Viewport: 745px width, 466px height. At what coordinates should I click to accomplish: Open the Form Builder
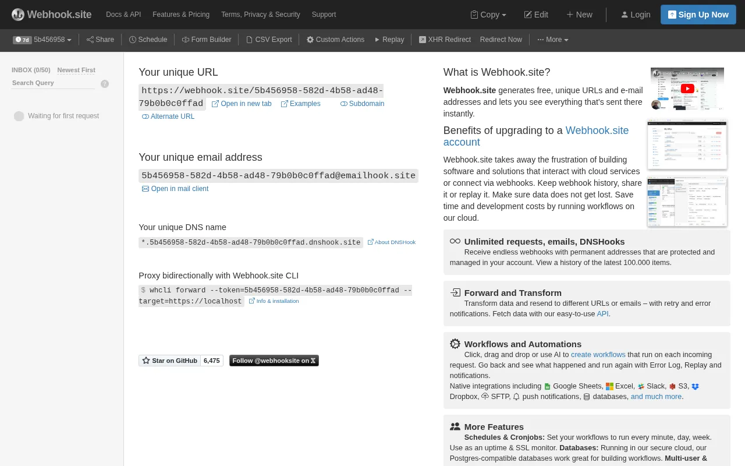point(207,40)
